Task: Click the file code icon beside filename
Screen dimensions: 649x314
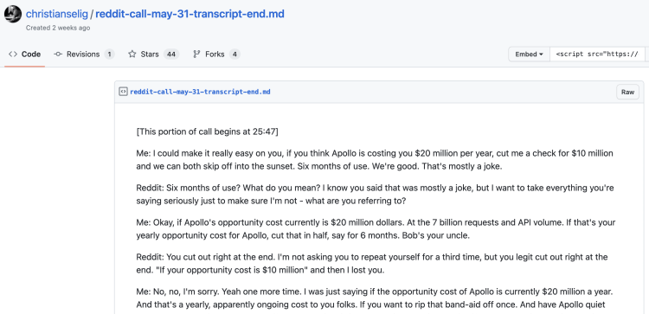Action: (123, 92)
